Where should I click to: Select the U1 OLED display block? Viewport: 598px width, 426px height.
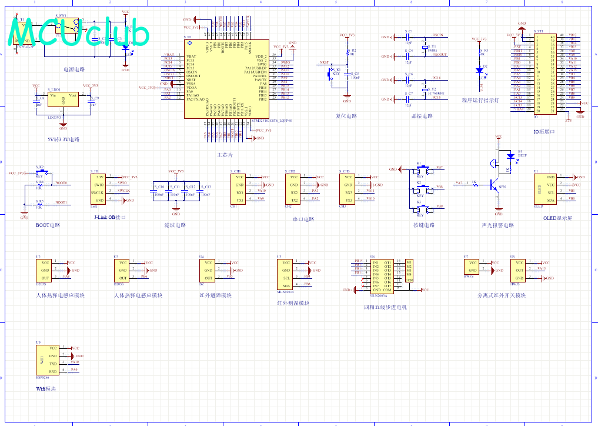coord(545,189)
